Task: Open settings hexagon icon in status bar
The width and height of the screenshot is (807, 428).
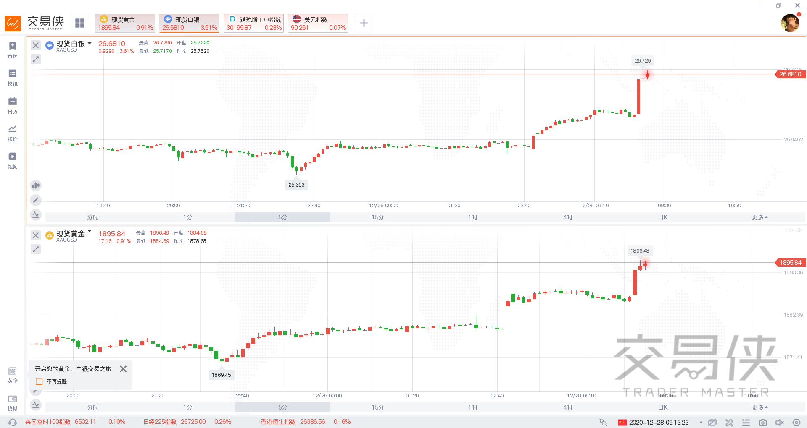Action: click(x=796, y=423)
